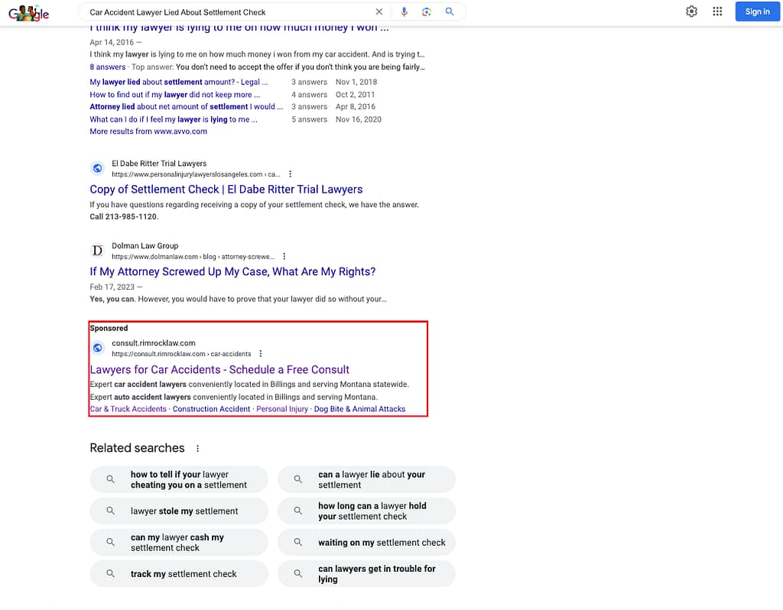Open Copy of Settlement Check result
The width and height of the screenshot is (783, 610).
[x=226, y=190]
